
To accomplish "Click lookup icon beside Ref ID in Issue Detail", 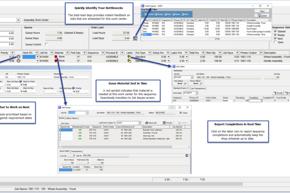I will point(187,155).
